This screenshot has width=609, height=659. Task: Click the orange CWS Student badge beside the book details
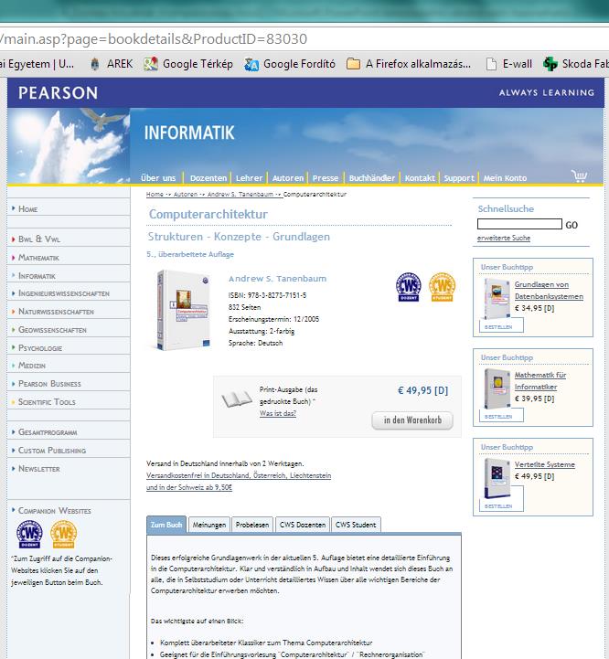pyautogui.click(x=442, y=287)
